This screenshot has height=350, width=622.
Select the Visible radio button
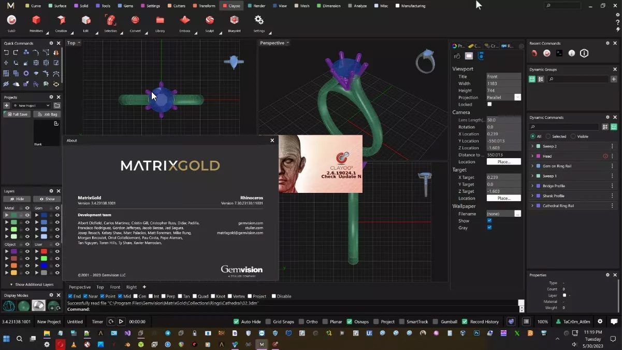click(573, 136)
